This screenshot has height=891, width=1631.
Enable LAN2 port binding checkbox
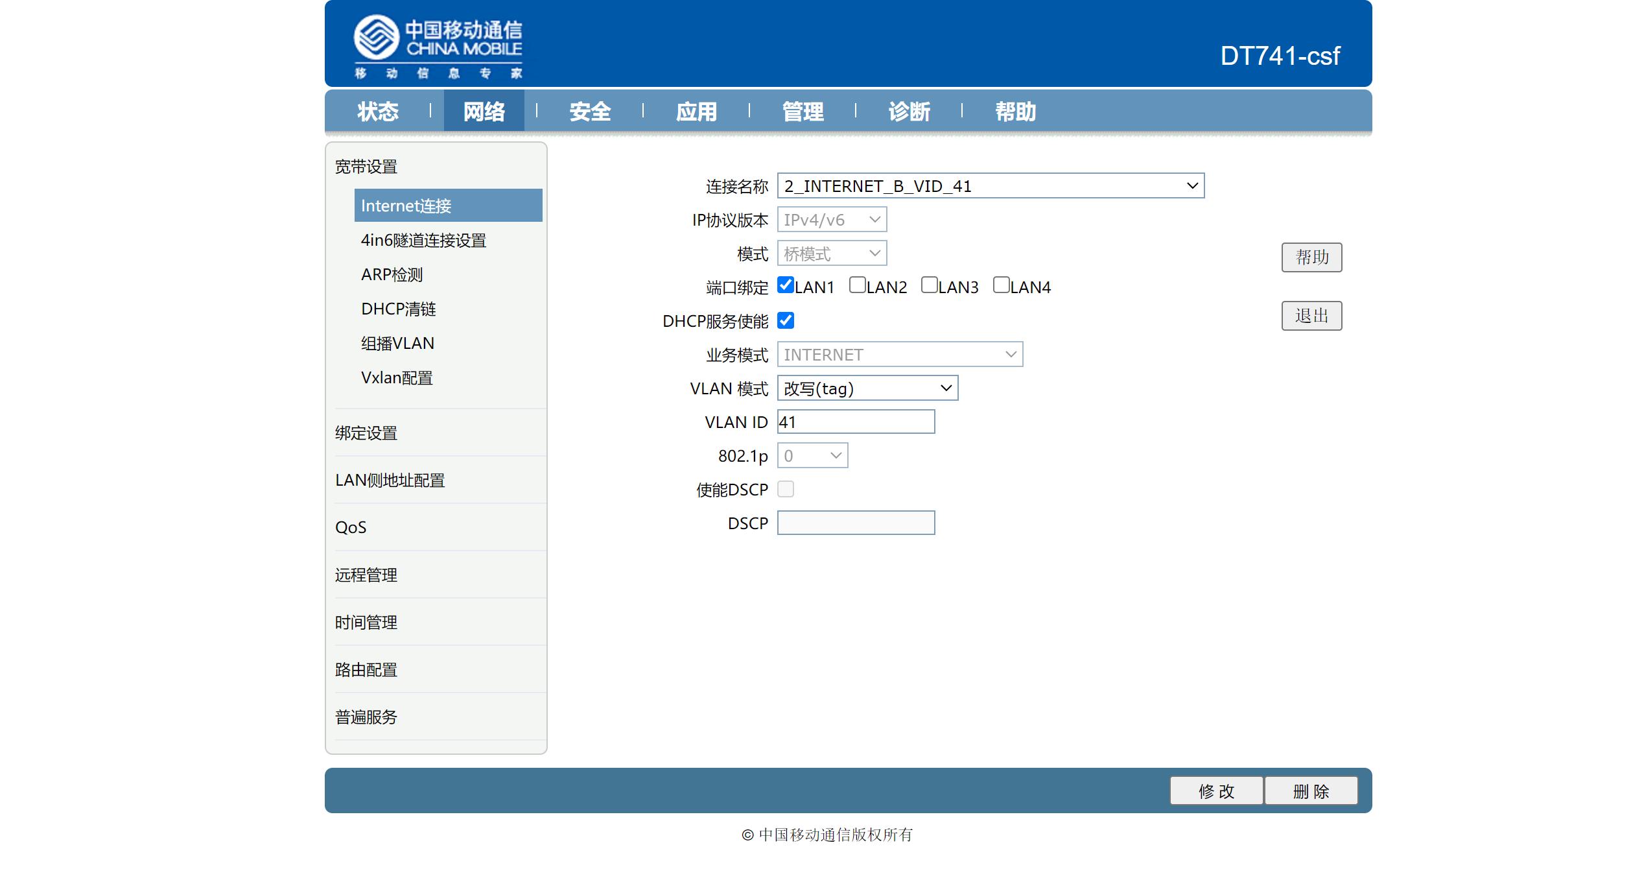click(x=857, y=285)
